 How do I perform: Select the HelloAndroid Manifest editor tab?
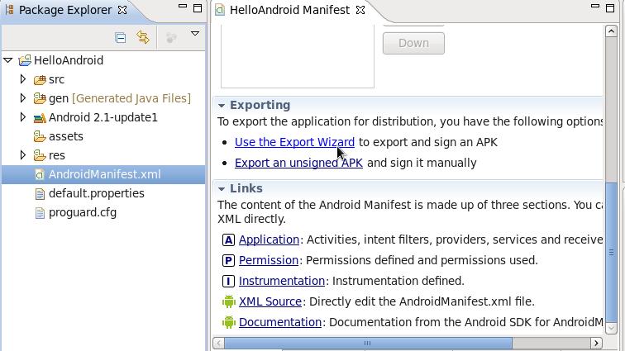[x=289, y=10]
